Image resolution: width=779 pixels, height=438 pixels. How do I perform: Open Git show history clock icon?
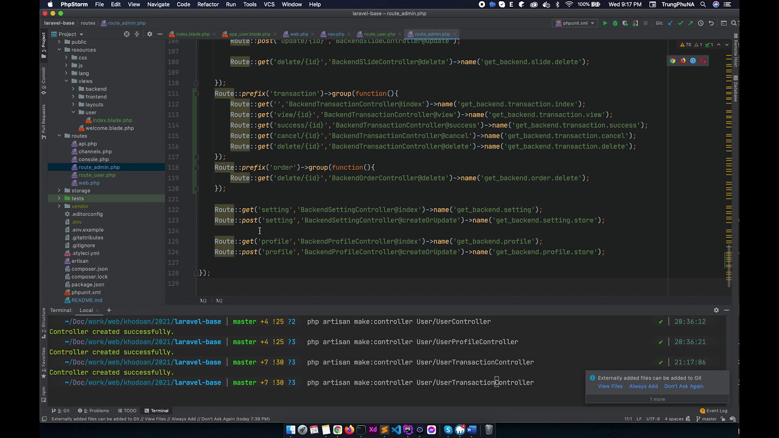coord(700,23)
